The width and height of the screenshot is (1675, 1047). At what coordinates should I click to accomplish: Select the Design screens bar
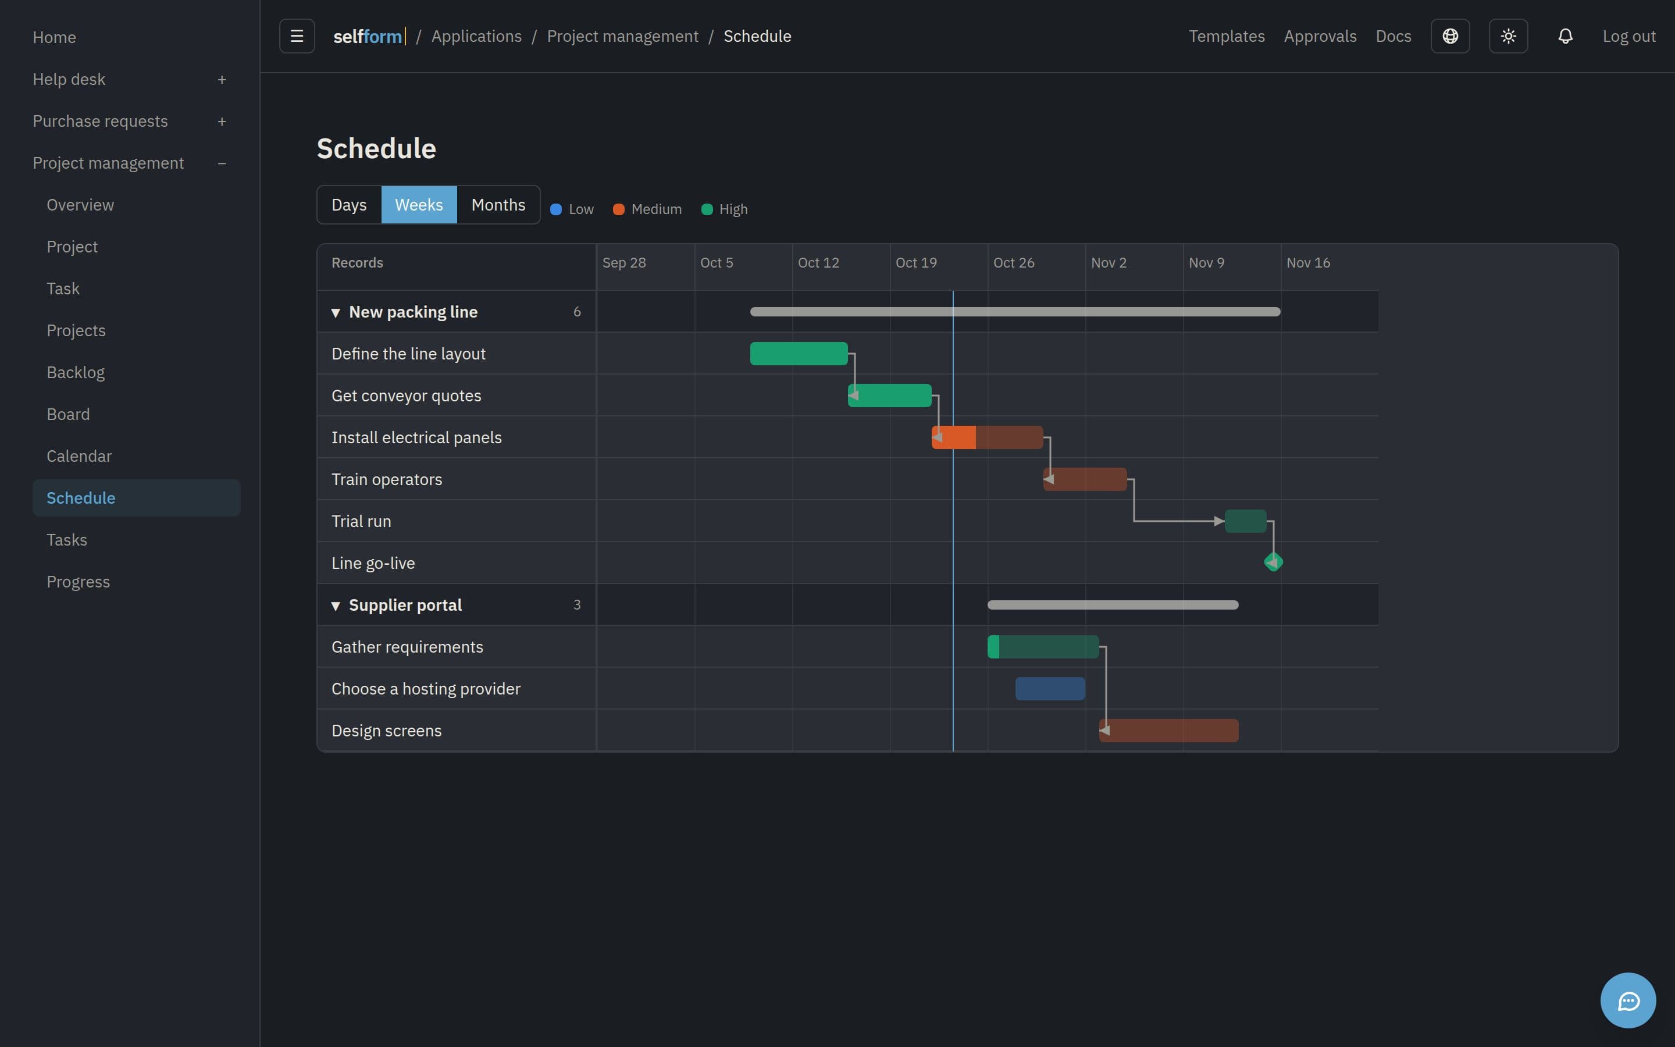pos(1168,731)
